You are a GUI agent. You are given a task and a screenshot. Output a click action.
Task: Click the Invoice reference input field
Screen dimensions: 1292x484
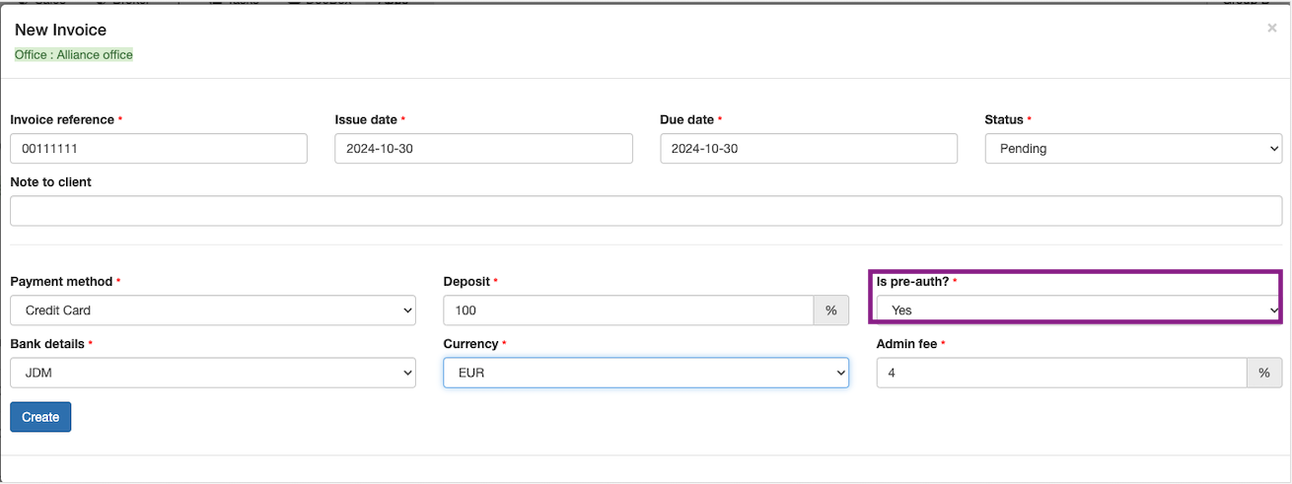pos(159,149)
